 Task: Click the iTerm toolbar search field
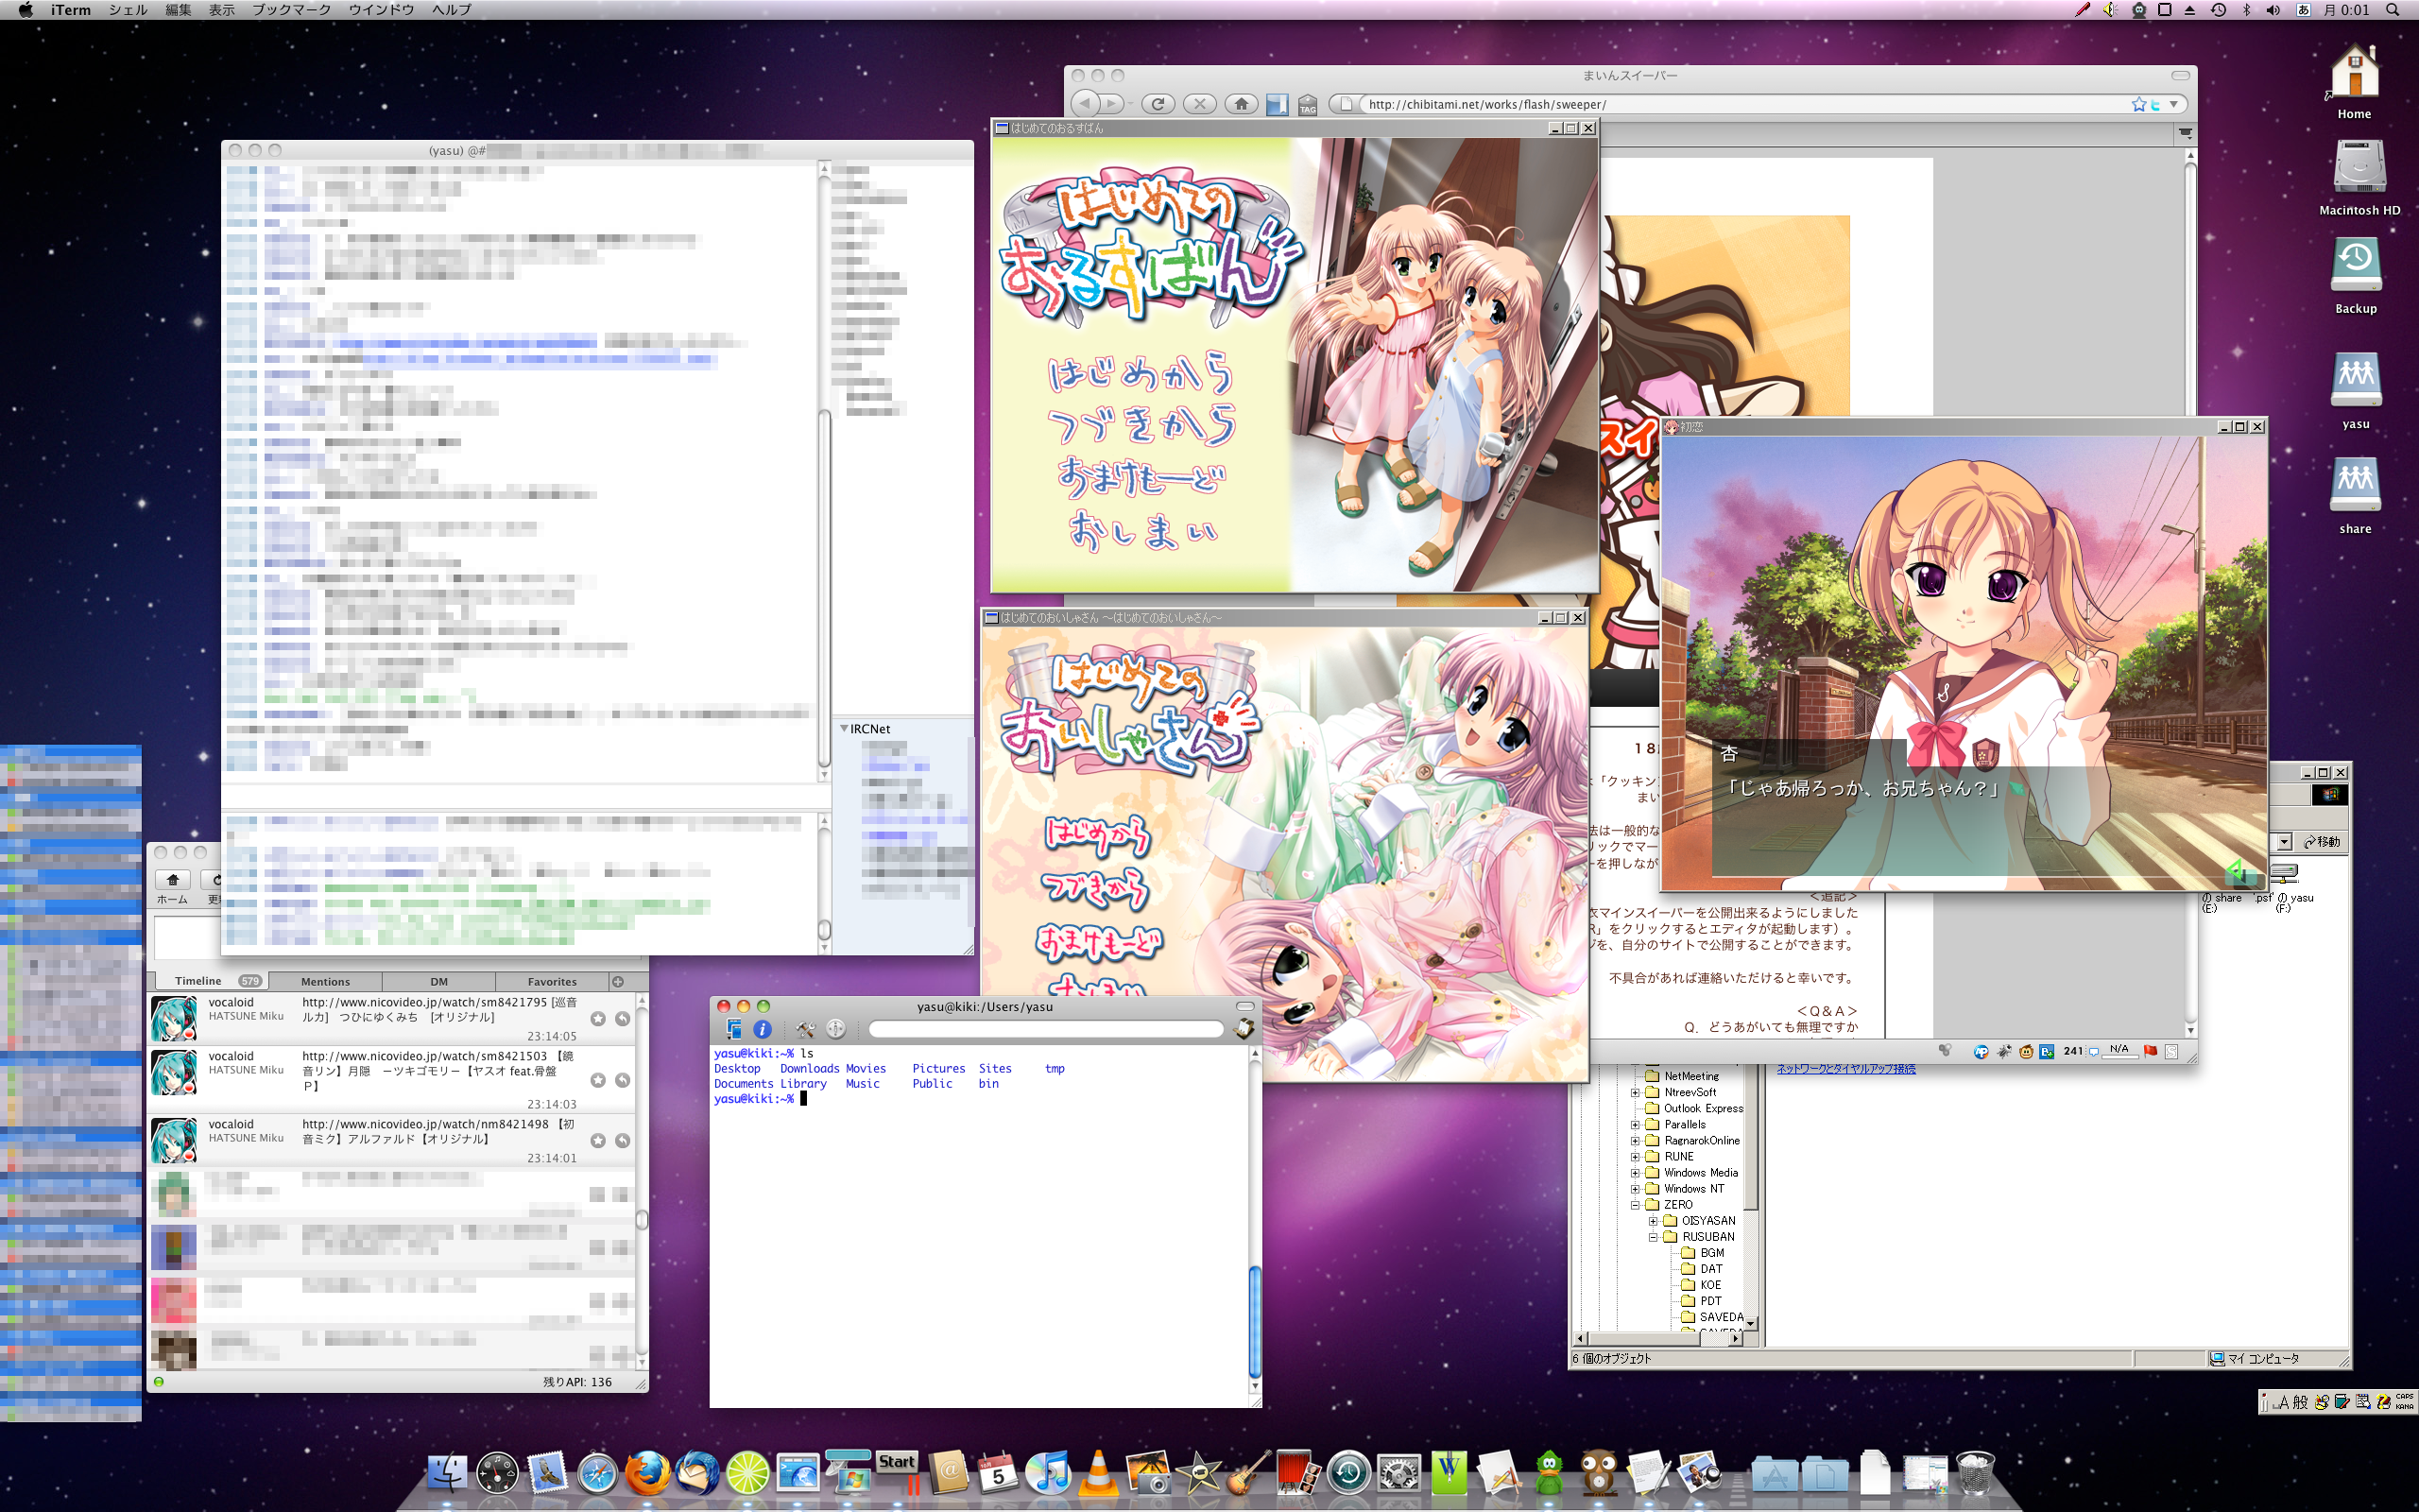pos(1046,1029)
